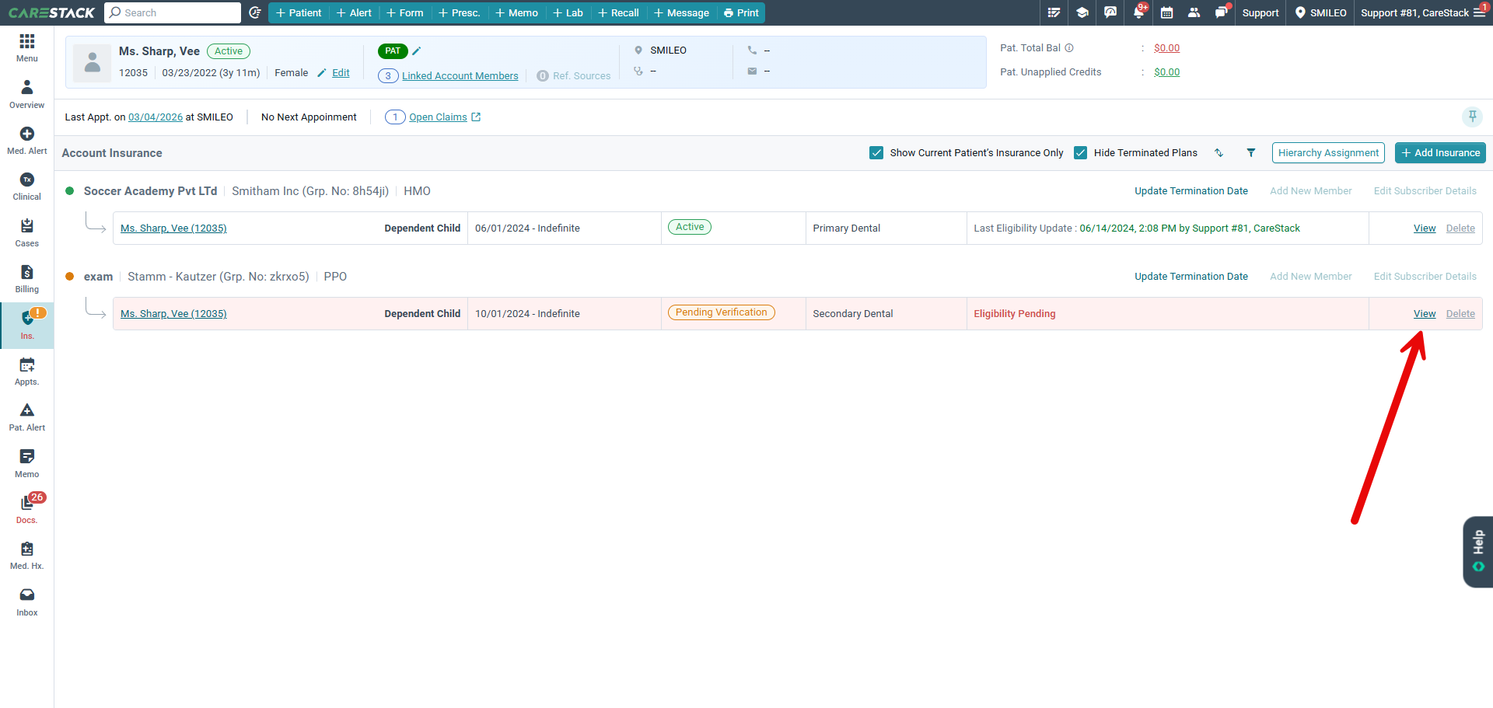Viewport: 1493px width, 708px height.
Task: Open the Open Claims link
Action: (438, 117)
